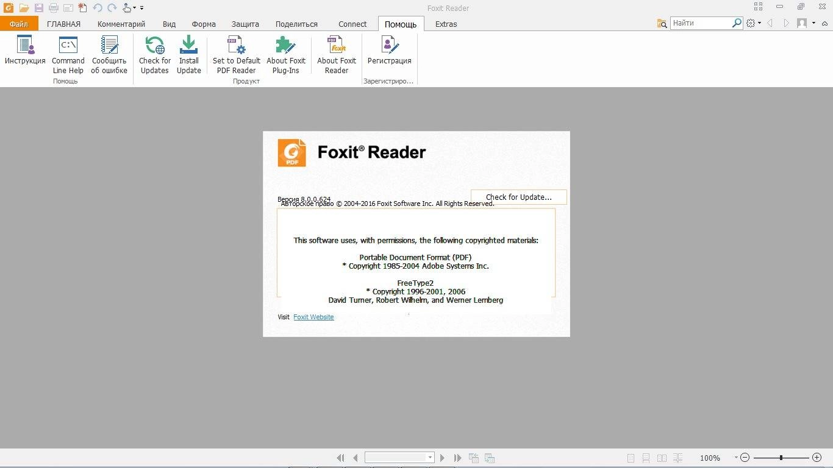Click the Hand touch mode icon
Viewport: 833px width, 468px height.
click(x=126, y=8)
